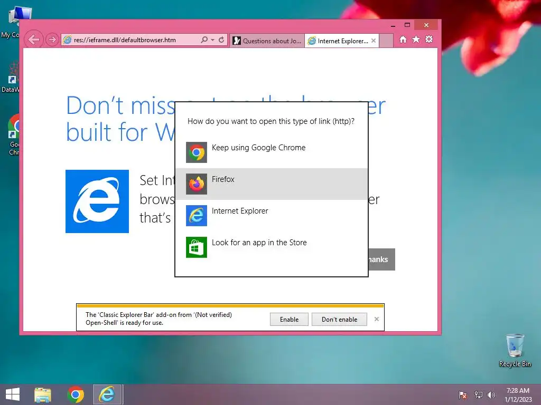
Task: Open the Home page icon
Action: 403,39
